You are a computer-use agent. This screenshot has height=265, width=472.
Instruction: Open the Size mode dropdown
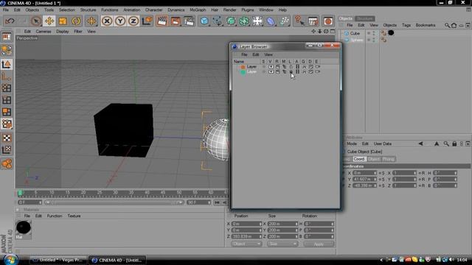tap(282, 244)
